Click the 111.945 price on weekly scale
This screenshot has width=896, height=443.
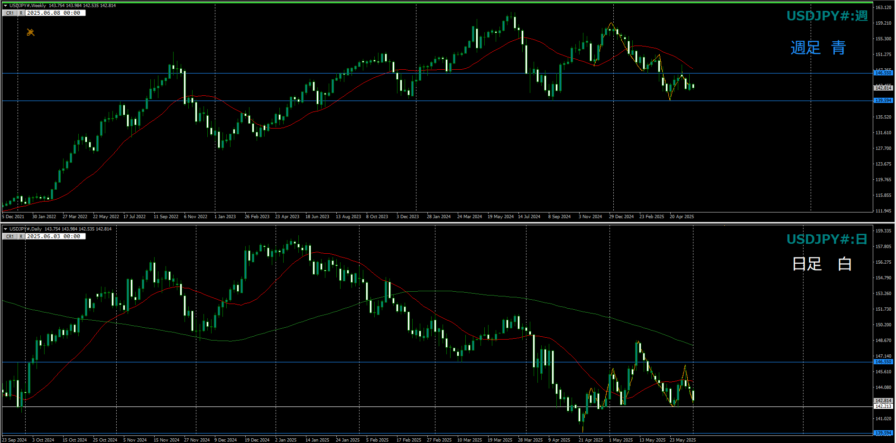click(x=883, y=211)
